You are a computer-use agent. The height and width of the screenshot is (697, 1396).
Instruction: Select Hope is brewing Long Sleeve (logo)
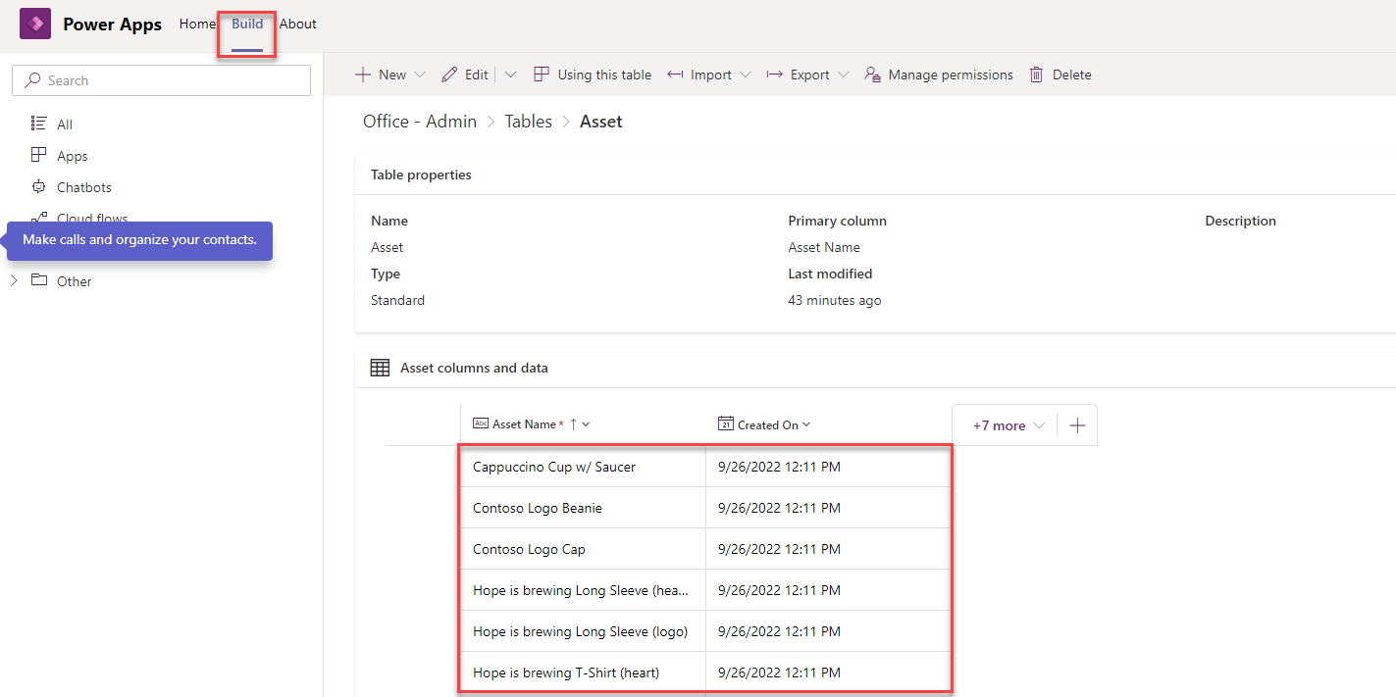[583, 631]
